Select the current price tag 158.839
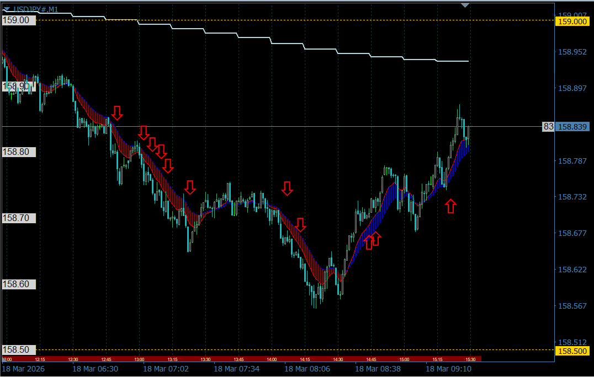The height and width of the screenshot is (377, 594). (x=572, y=127)
